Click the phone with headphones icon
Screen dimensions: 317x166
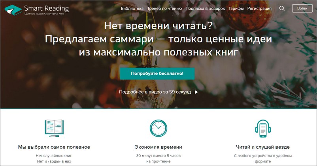tap(263, 129)
